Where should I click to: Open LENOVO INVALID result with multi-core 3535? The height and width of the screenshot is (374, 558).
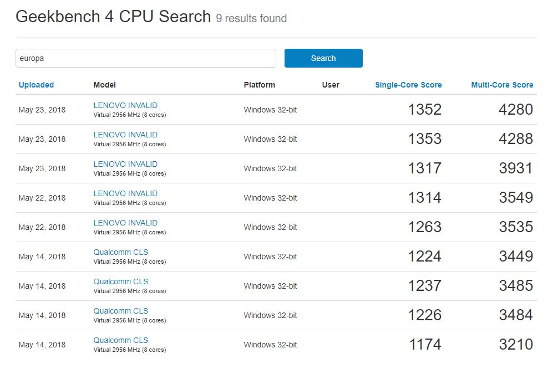click(125, 223)
